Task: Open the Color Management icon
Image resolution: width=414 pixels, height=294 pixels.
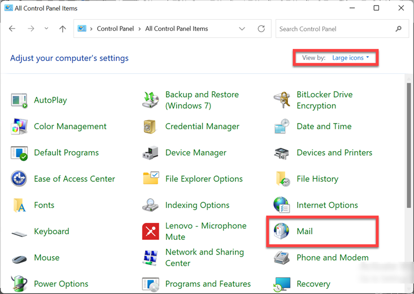Action: coord(19,126)
